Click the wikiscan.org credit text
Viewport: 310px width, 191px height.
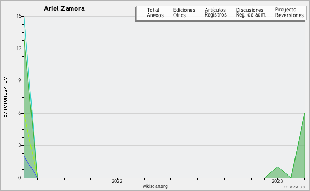pos(155,186)
